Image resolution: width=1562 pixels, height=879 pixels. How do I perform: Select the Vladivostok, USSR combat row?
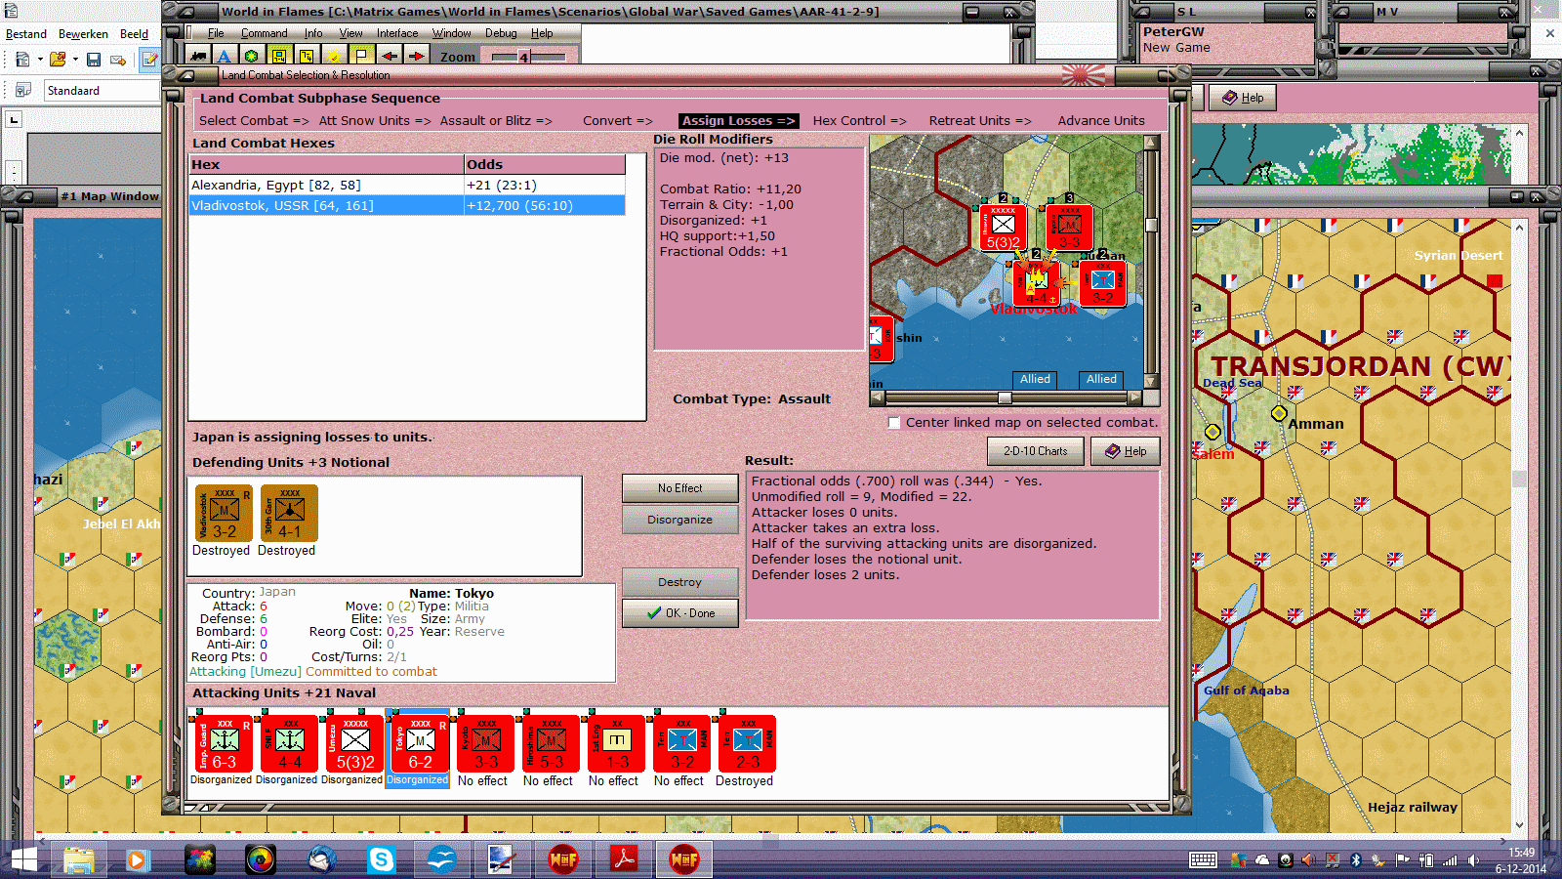[407, 205]
